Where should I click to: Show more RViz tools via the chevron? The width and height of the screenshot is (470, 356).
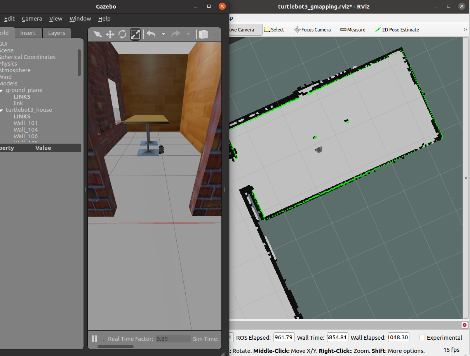[465, 29]
